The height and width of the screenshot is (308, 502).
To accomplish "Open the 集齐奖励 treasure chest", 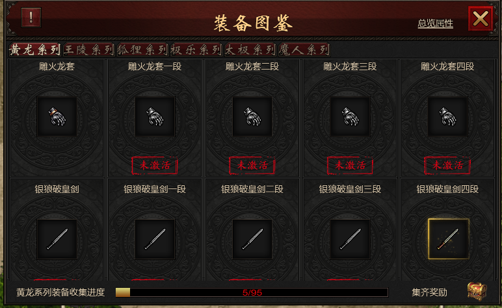I will click(477, 291).
